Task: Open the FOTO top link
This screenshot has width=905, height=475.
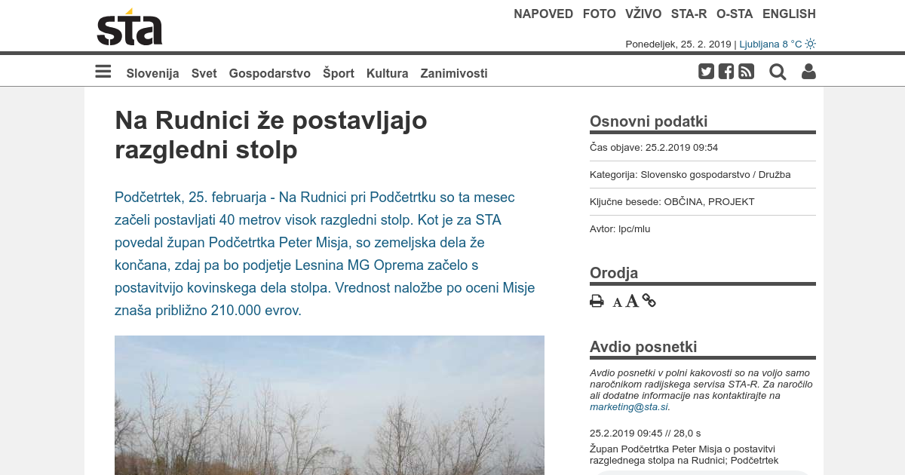Action: coord(600,14)
